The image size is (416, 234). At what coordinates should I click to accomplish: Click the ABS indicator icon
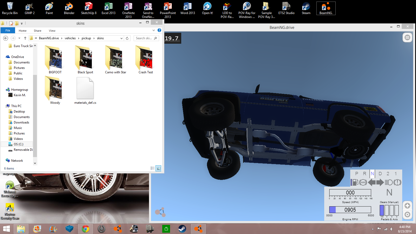coord(363,182)
